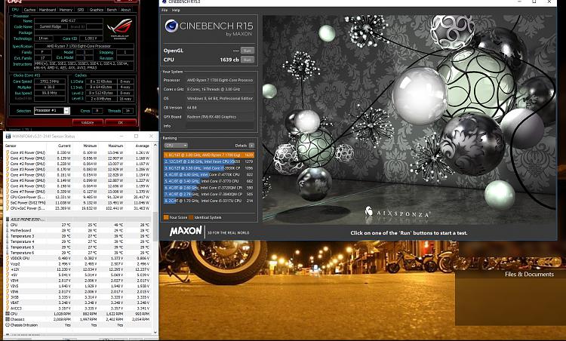Screen dimensions: 566x341
Task: Click the rendered Cinebench scene image
Action: (x=409, y=118)
